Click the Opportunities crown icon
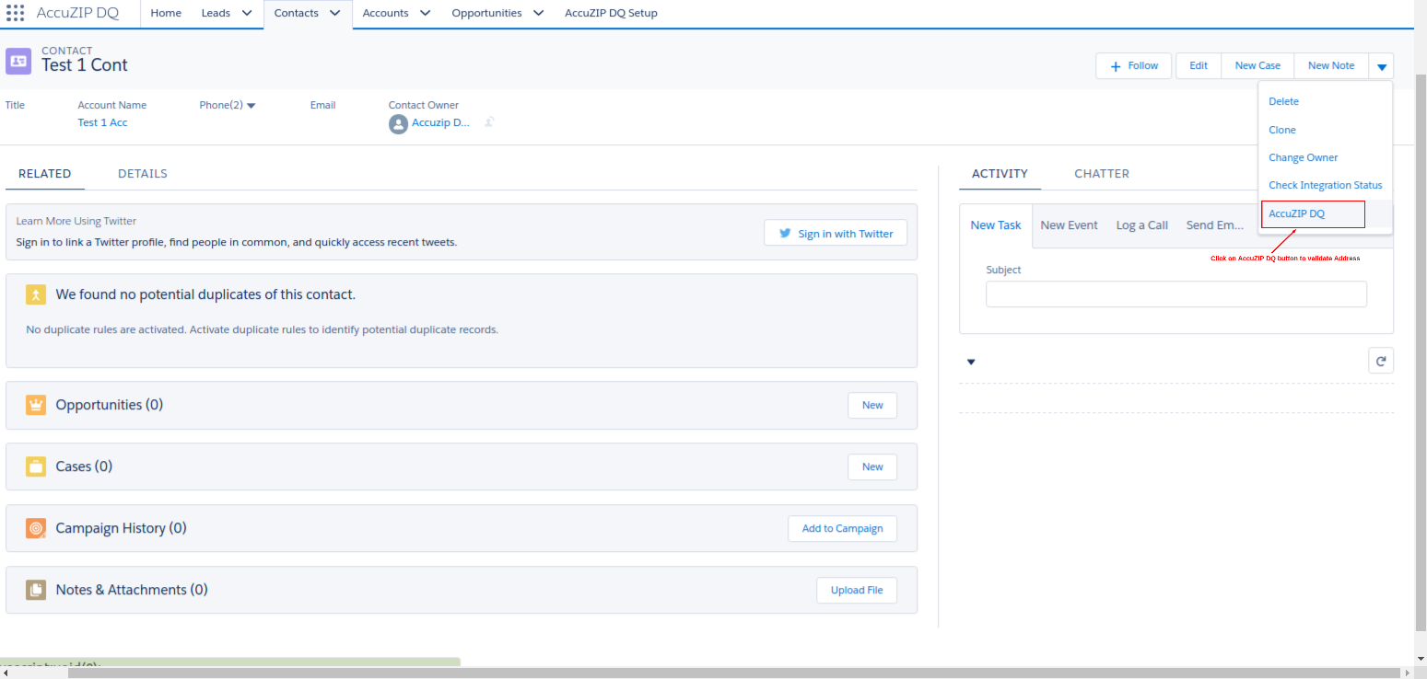This screenshot has height=679, width=1427. point(35,404)
